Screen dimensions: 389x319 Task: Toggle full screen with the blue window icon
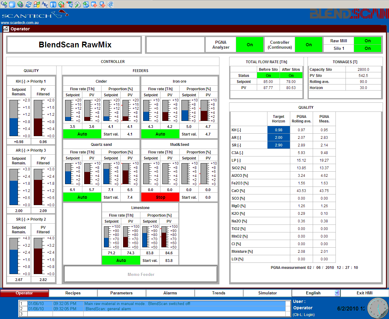click(12, 4)
